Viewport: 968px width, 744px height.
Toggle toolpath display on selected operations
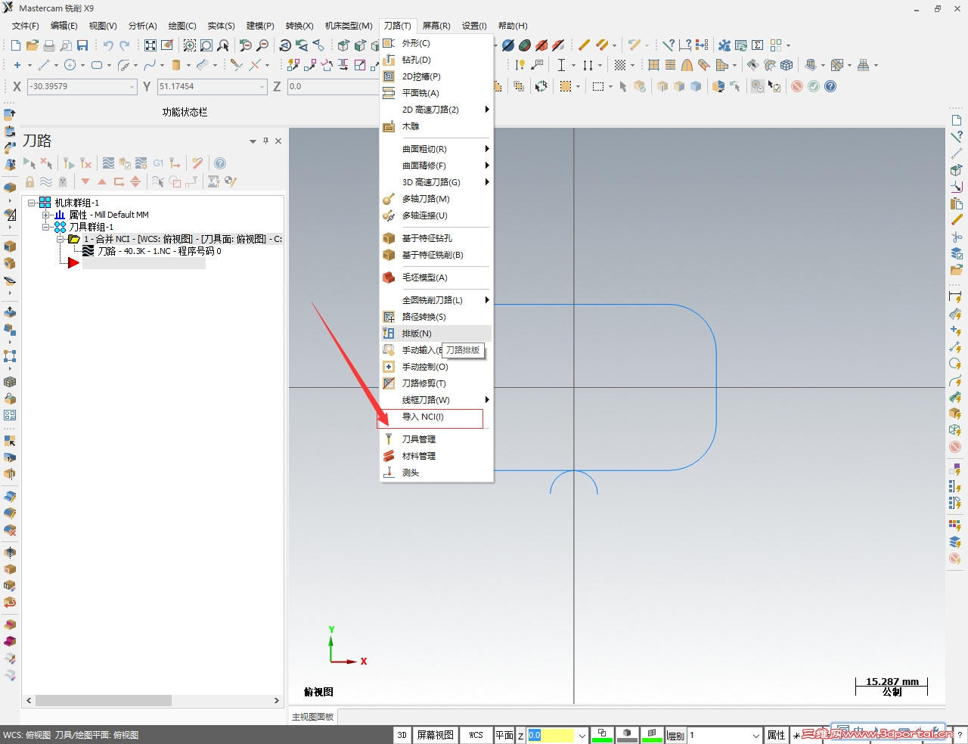[46, 181]
